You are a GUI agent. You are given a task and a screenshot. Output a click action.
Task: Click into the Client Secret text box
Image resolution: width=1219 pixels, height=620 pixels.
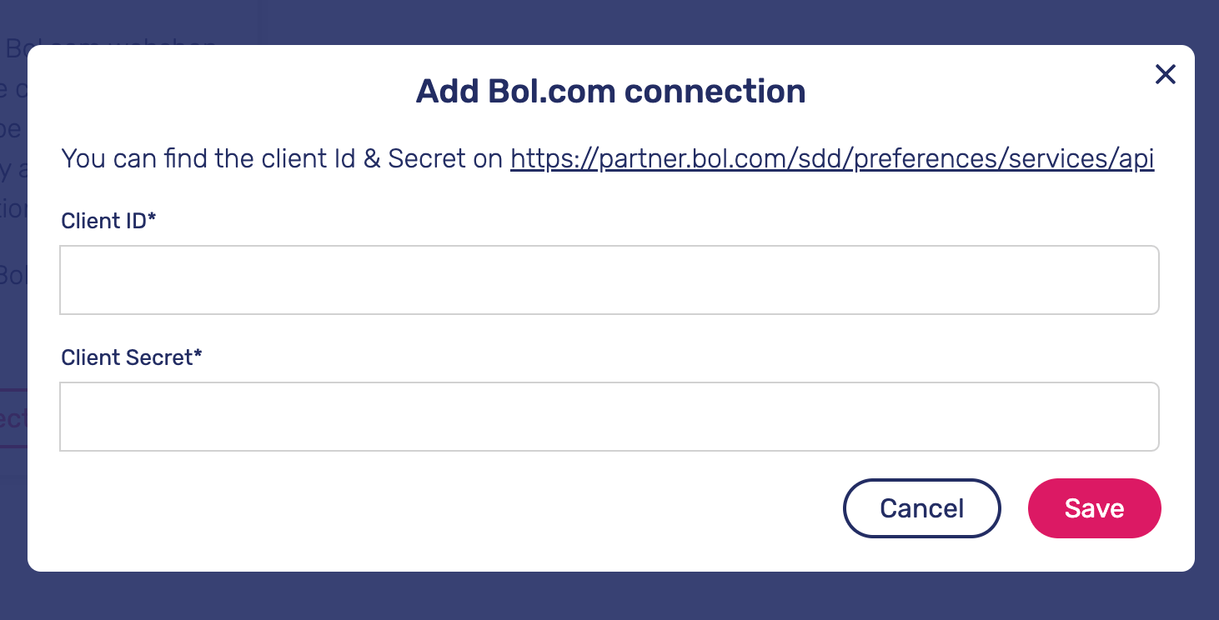tap(609, 417)
